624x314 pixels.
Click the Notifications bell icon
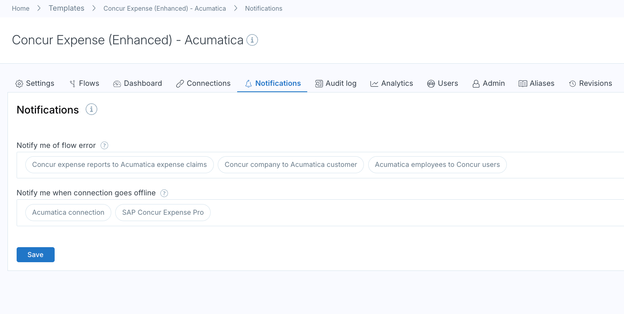click(249, 84)
